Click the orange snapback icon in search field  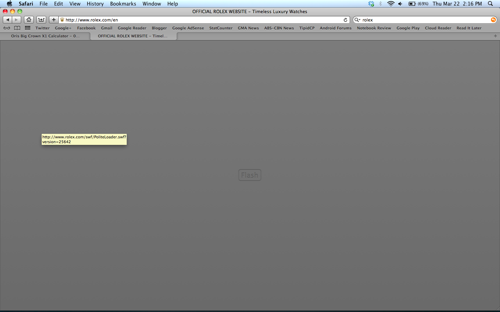[493, 20]
